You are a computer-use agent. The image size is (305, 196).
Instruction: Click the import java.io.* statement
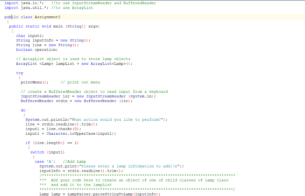[18, 3]
